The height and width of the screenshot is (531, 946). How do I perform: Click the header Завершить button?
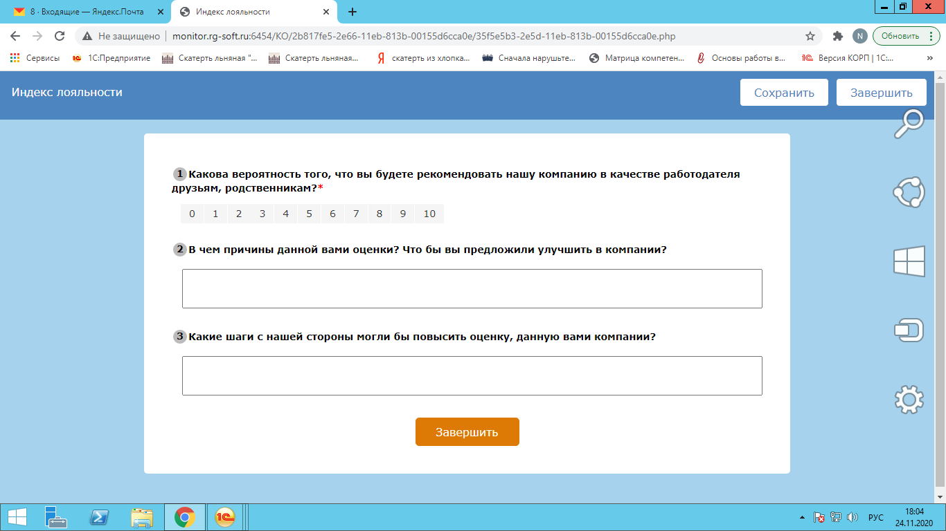tap(882, 93)
